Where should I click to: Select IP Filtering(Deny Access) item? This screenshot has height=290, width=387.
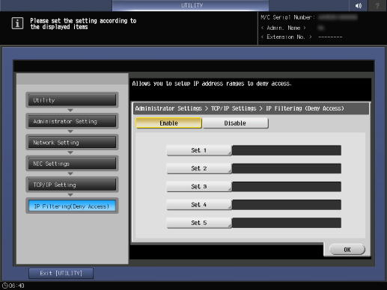click(x=72, y=206)
